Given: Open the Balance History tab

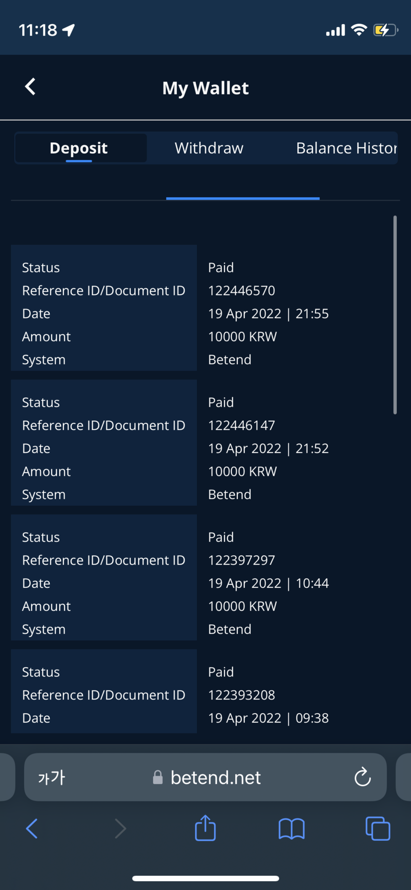Looking at the screenshot, I should point(347,148).
